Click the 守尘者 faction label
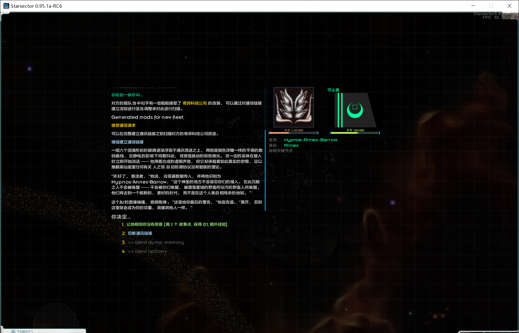The image size is (519, 333). click(333, 90)
